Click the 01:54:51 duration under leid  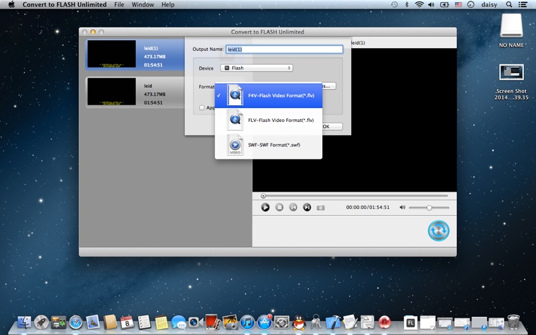[153, 103]
